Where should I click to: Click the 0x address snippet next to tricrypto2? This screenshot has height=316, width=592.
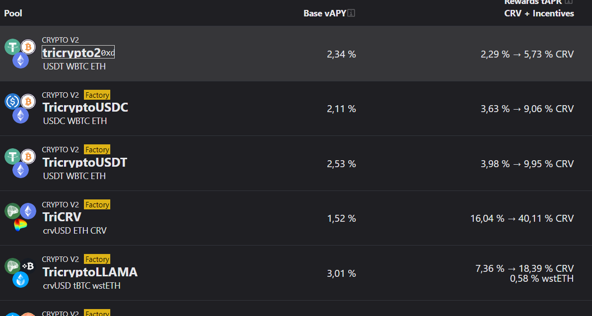coord(108,53)
